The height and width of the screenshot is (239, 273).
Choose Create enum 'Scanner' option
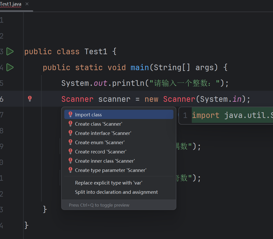119,142
